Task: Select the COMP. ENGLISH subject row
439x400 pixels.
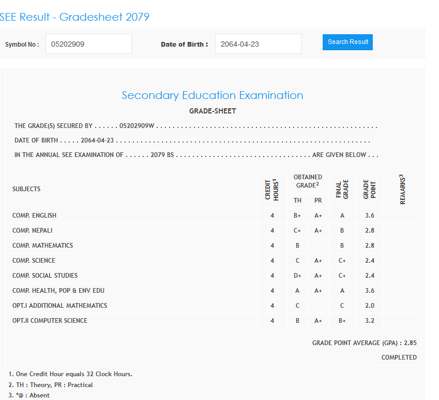Action: pos(35,216)
